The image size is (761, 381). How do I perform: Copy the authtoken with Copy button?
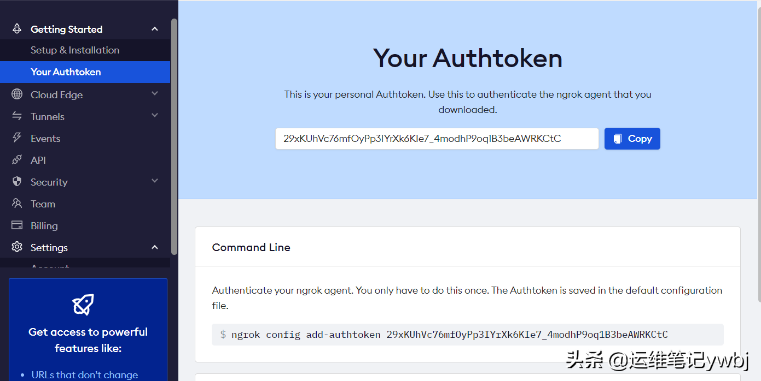(632, 139)
